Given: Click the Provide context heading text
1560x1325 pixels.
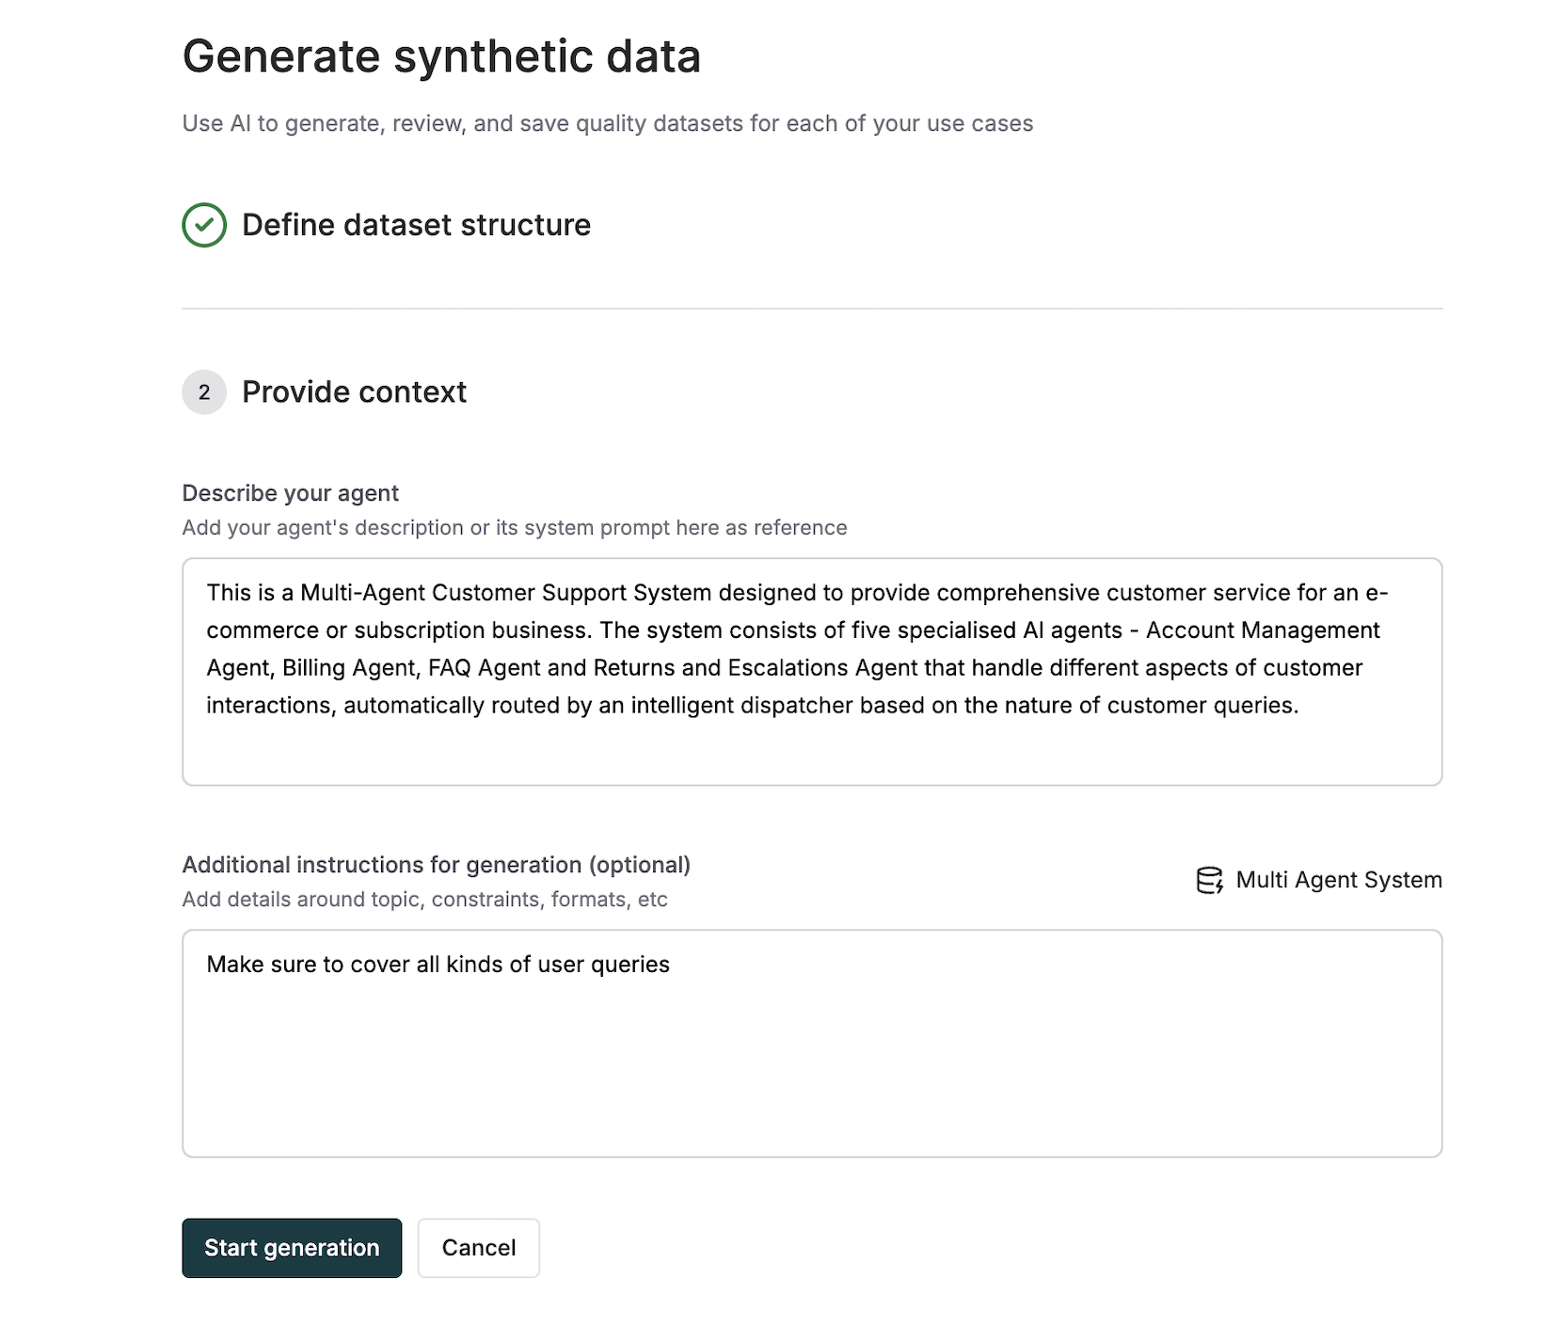Looking at the screenshot, I should tap(354, 392).
